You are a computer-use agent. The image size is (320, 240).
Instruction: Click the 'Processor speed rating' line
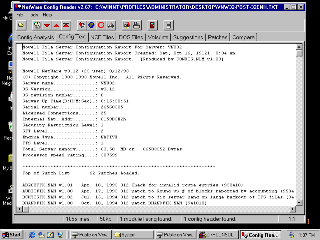tap(70, 155)
